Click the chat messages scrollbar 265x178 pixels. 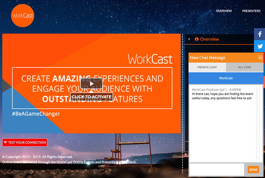click(258, 123)
